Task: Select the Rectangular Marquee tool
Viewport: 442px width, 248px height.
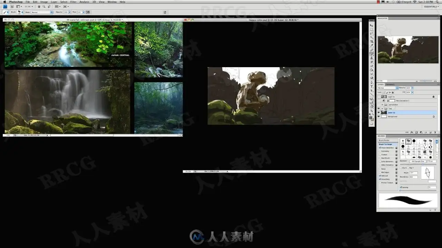Action: pyautogui.click(x=372, y=30)
